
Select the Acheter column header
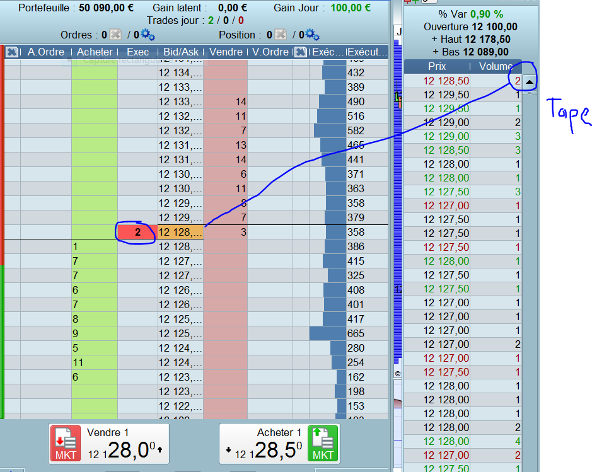point(95,52)
